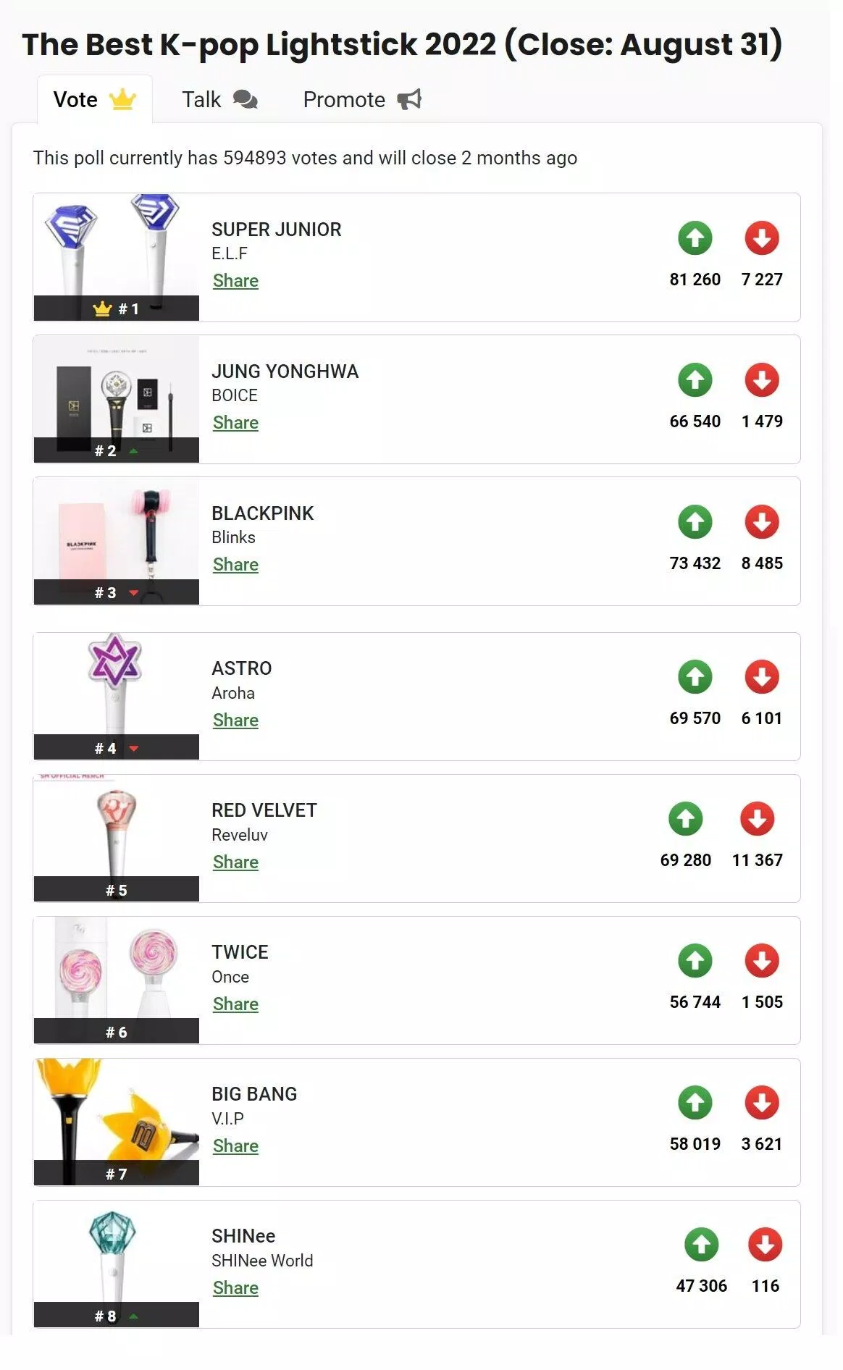Click the crown icon on the Vote tab

123,98
